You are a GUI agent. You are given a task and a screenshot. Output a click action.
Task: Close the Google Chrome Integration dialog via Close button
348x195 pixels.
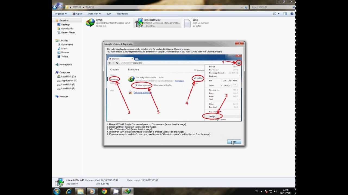tap(234, 142)
